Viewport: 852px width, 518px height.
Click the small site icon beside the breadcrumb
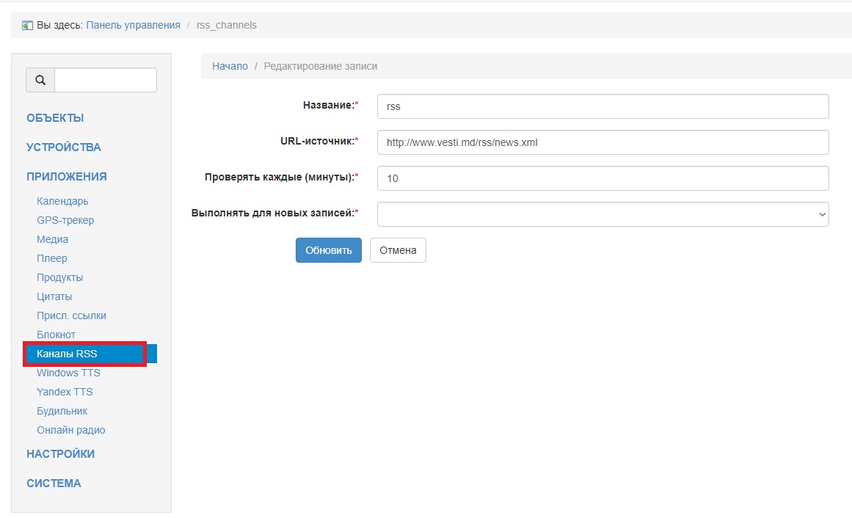[26, 24]
